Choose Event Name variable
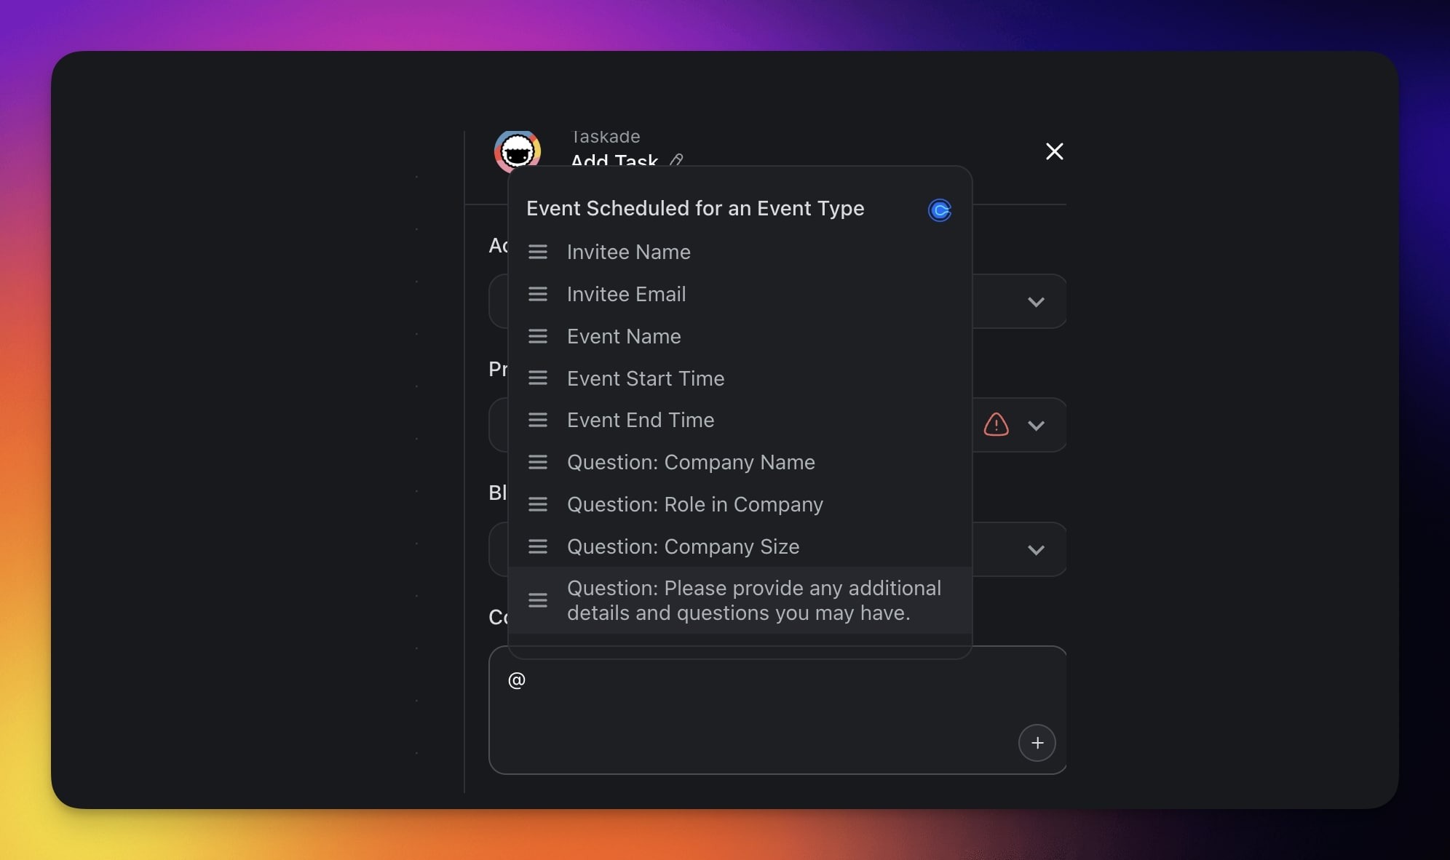1450x860 pixels. pyautogui.click(x=624, y=336)
